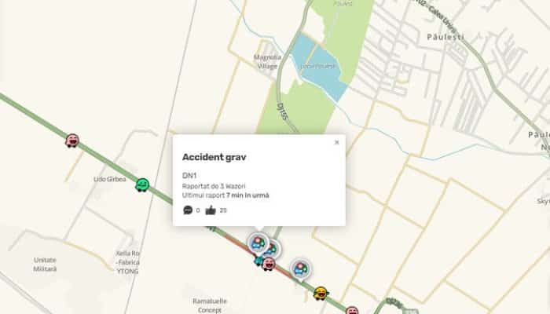Click the DJ155 road label
The height and width of the screenshot is (314, 550).
[282, 111]
